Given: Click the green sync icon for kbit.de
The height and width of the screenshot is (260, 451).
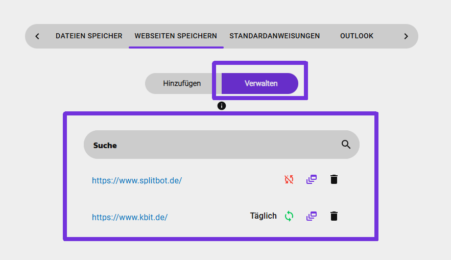Looking at the screenshot, I should coord(289,216).
